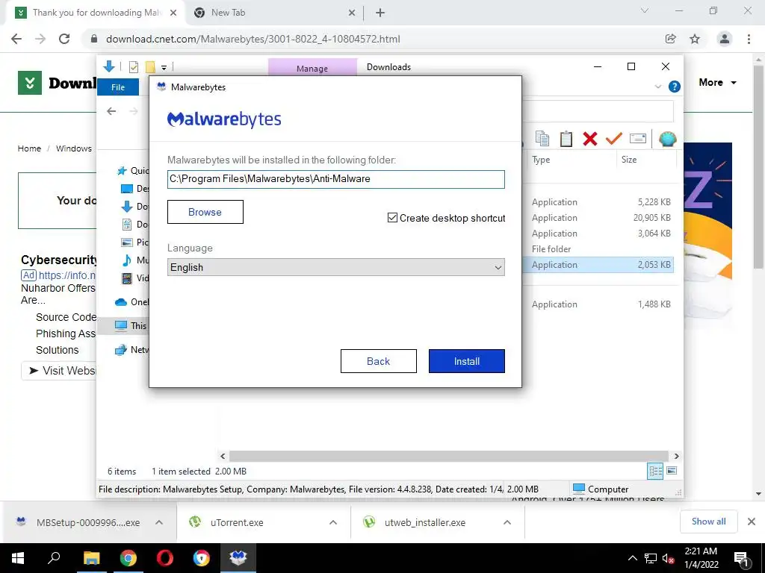The image size is (765, 573).
Task: Open Windows Start menu
Action: pos(18,558)
